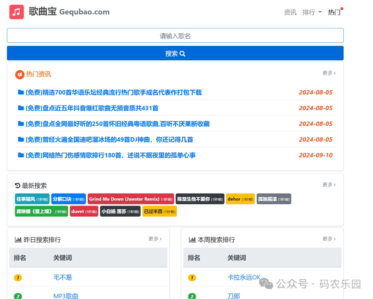Click the red music note logo icon
This screenshot has width=373, height=299.
[x=17, y=12]
